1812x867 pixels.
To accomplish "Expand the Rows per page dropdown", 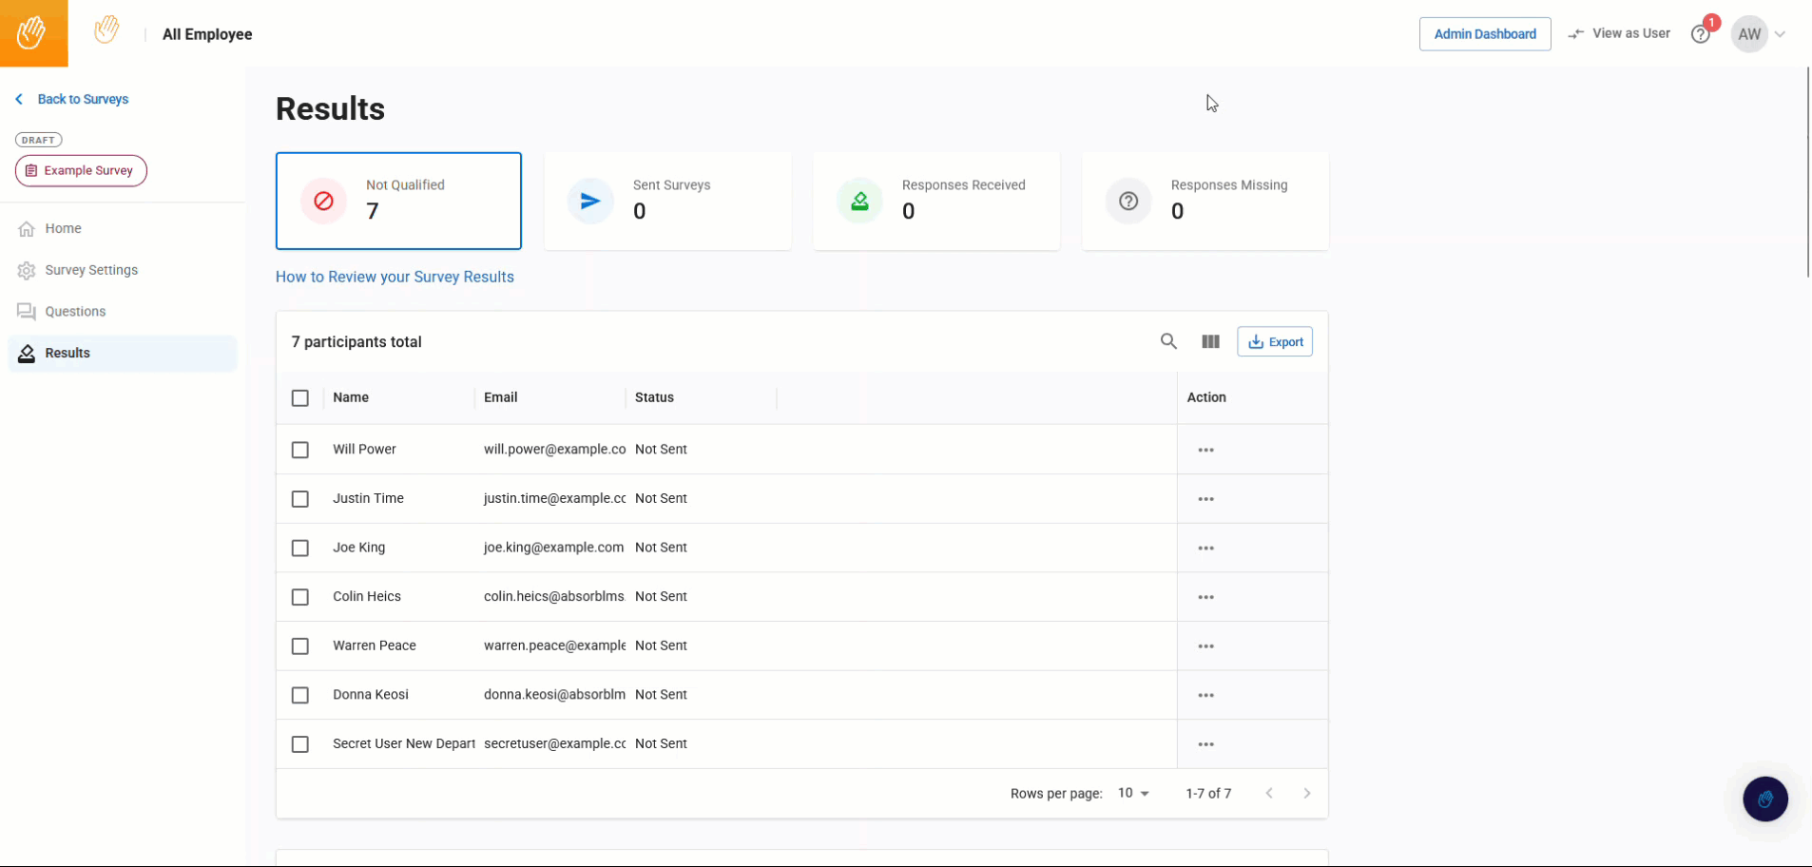I will tap(1133, 793).
